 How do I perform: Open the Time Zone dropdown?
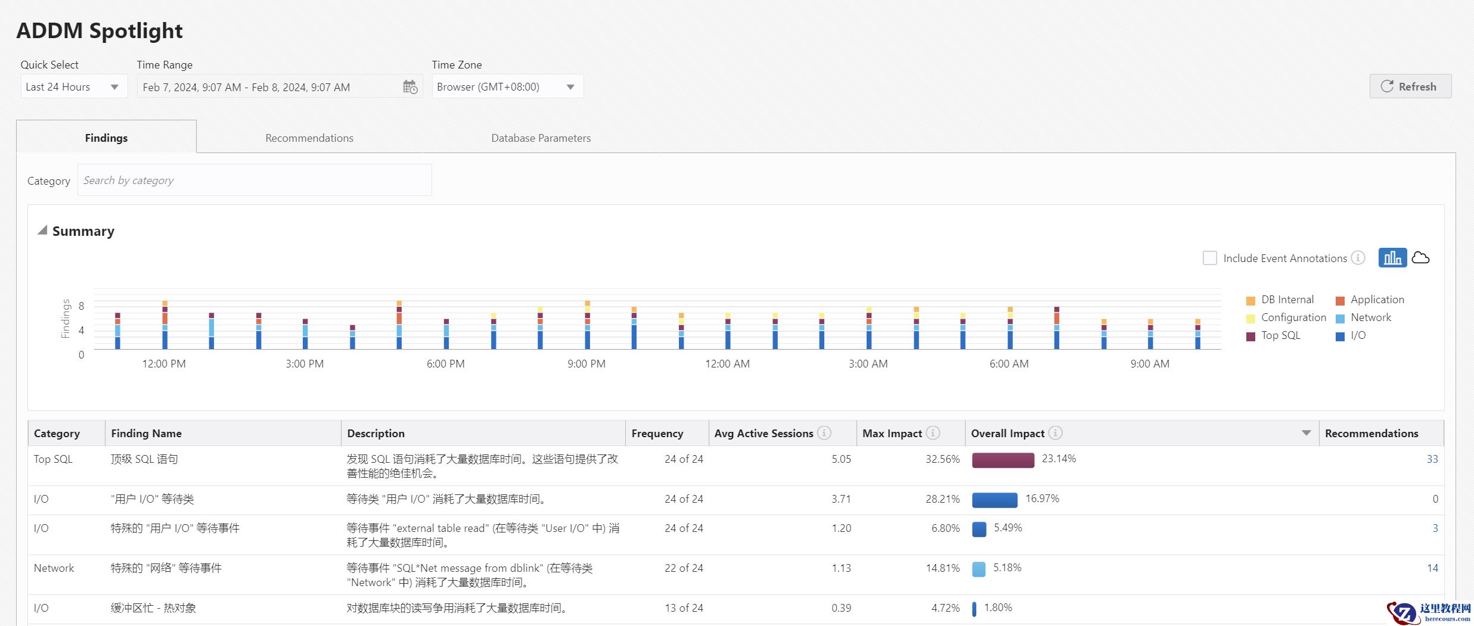pyautogui.click(x=507, y=87)
